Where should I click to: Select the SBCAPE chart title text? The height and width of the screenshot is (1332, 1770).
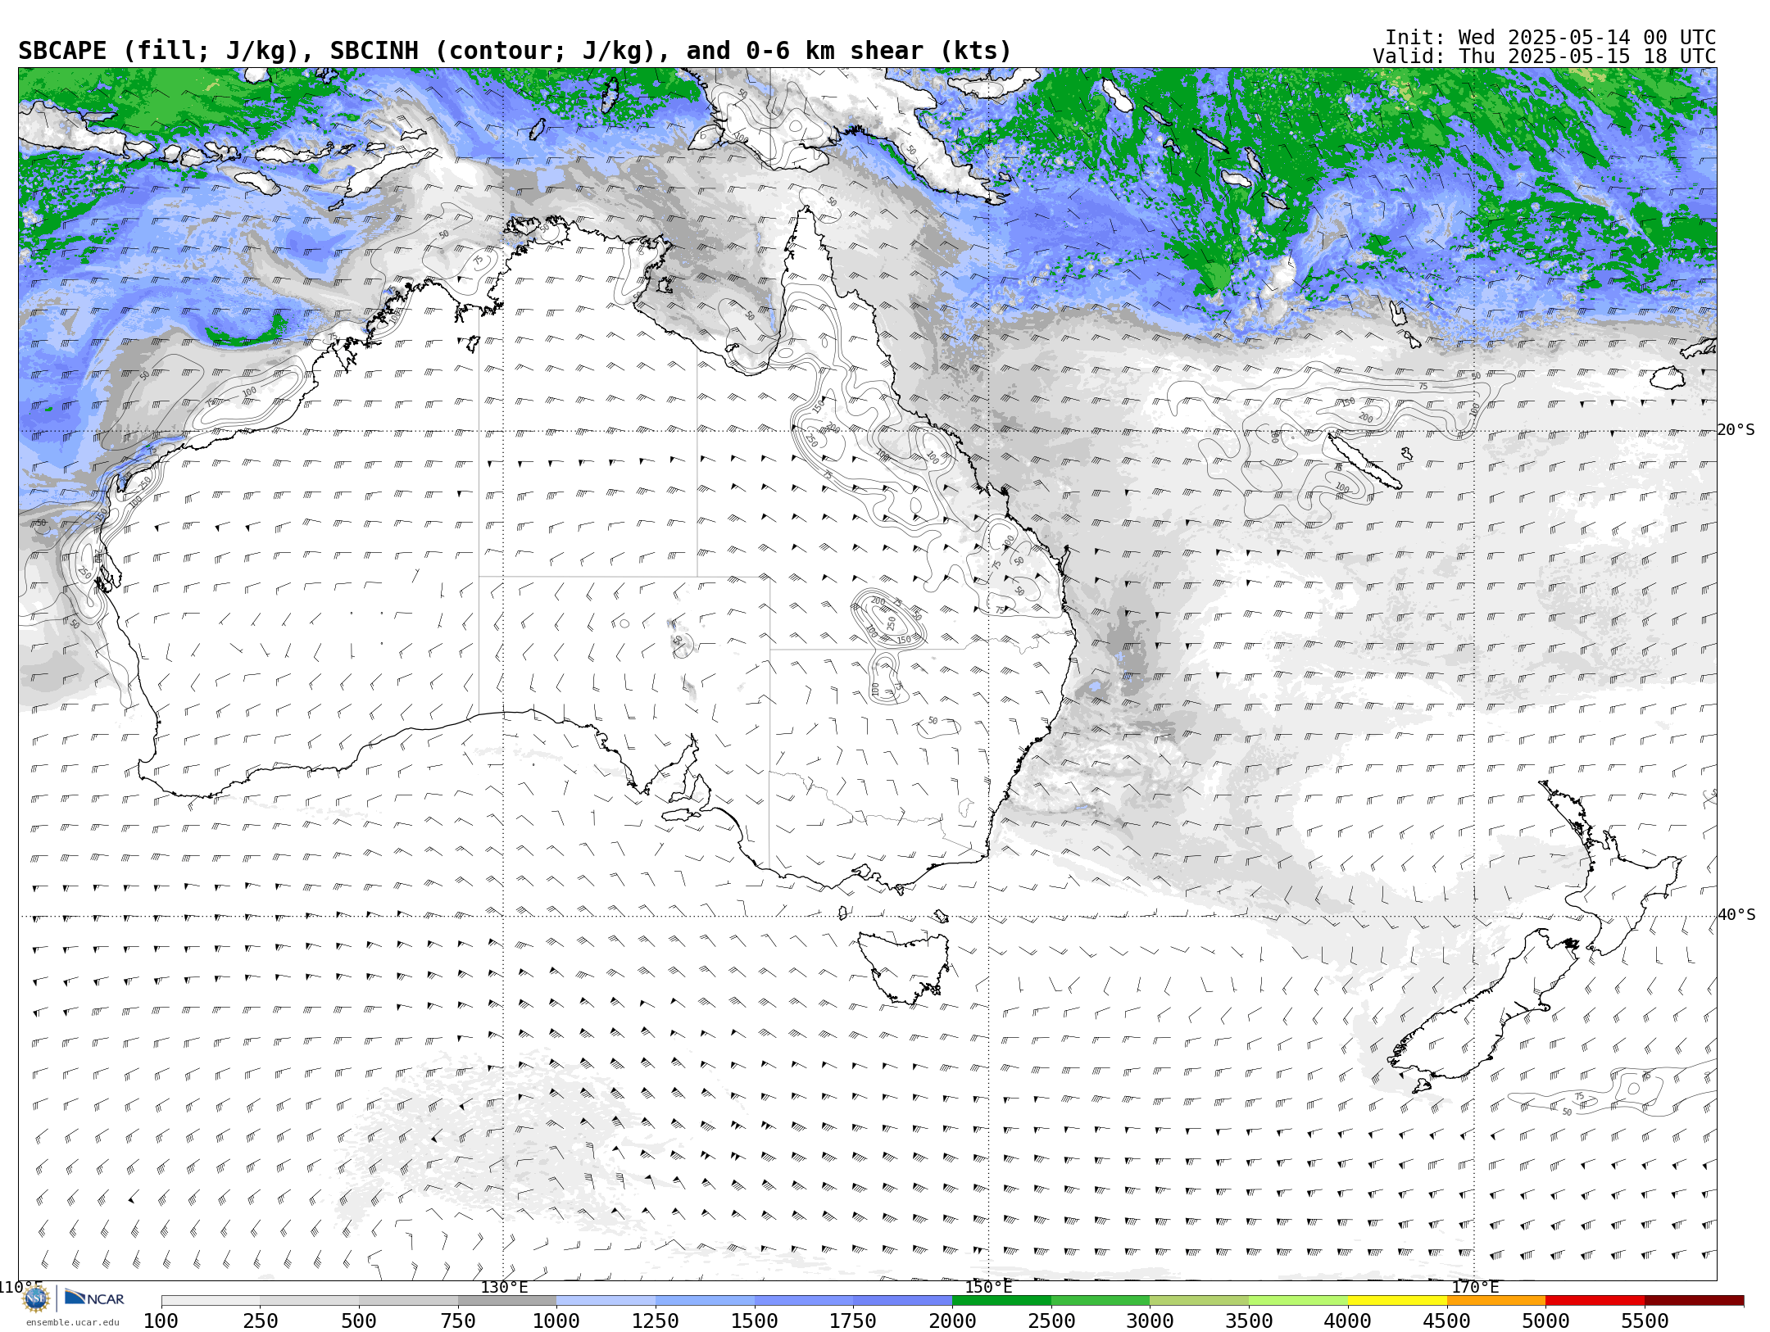[515, 51]
